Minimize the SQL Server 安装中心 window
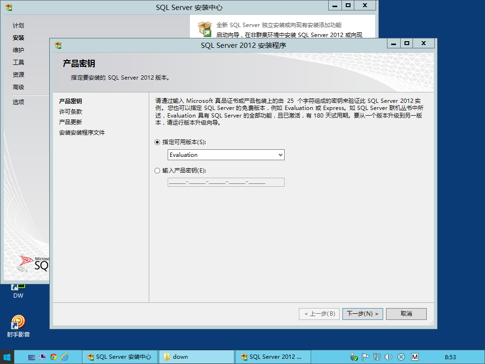 (x=335, y=6)
